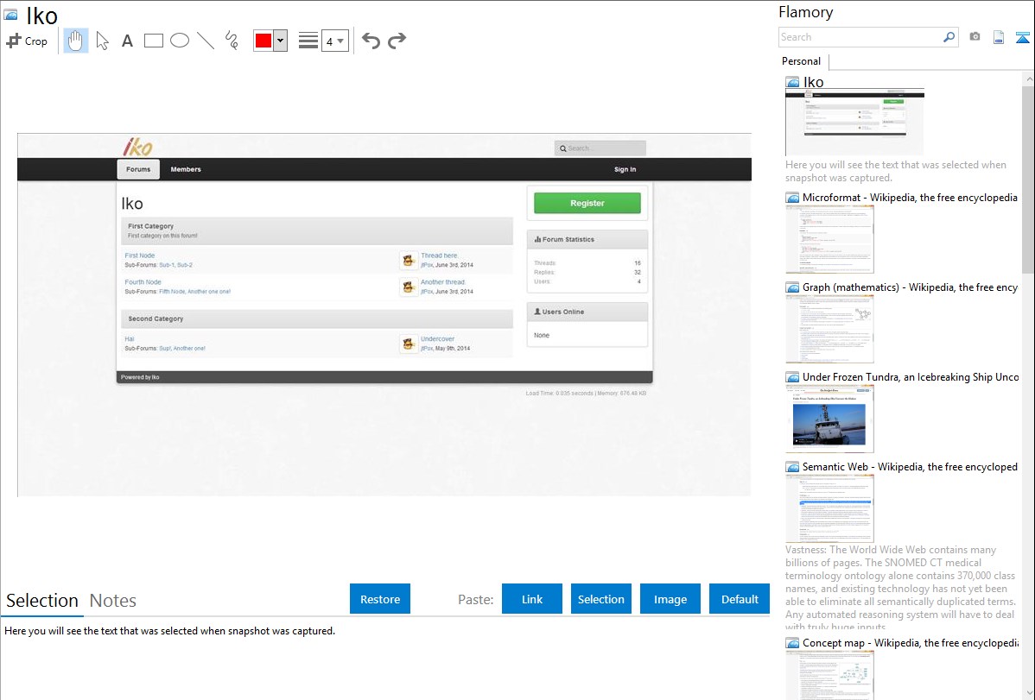Choose the arrow pointer tool

(102, 41)
